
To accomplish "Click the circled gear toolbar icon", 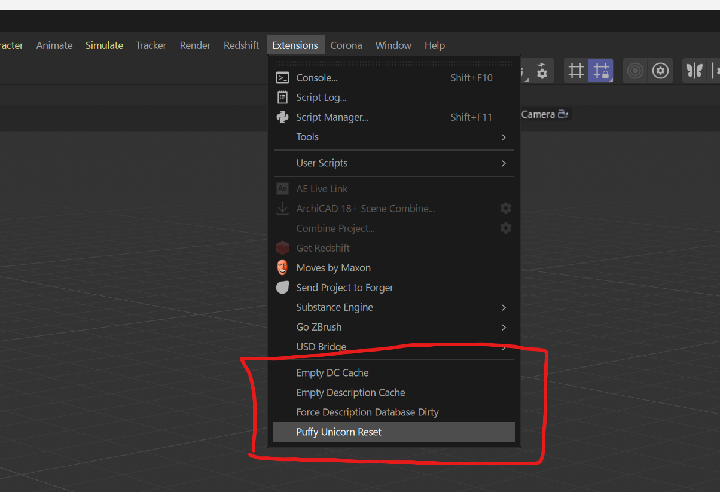I will (x=660, y=71).
